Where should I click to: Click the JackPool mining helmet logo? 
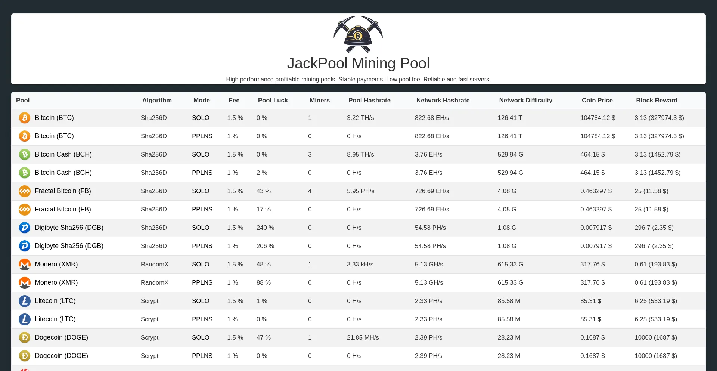[x=358, y=34]
